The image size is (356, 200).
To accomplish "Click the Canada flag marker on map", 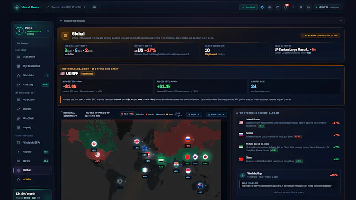I will tap(94, 144).
